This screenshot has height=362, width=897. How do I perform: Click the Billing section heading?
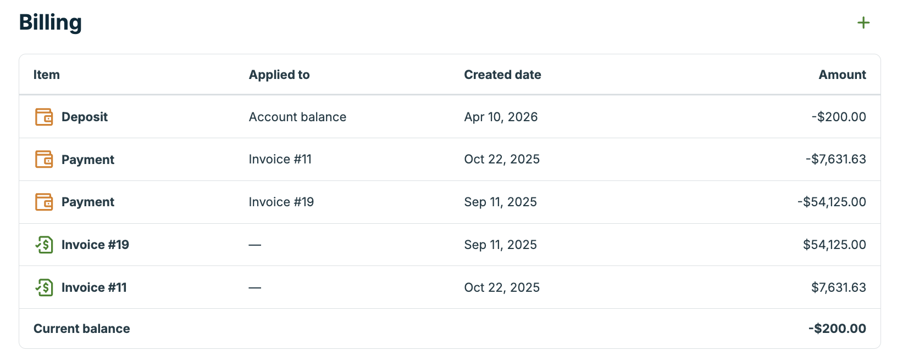51,22
